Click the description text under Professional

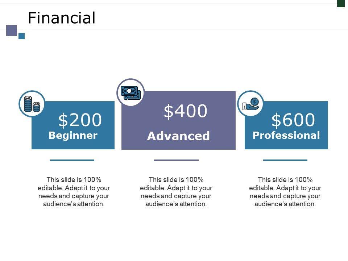285,192
